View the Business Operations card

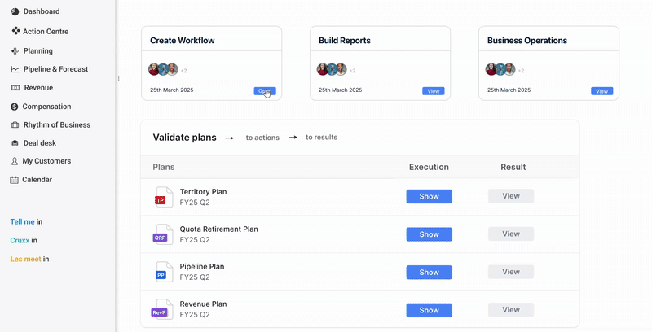click(x=601, y=91)
